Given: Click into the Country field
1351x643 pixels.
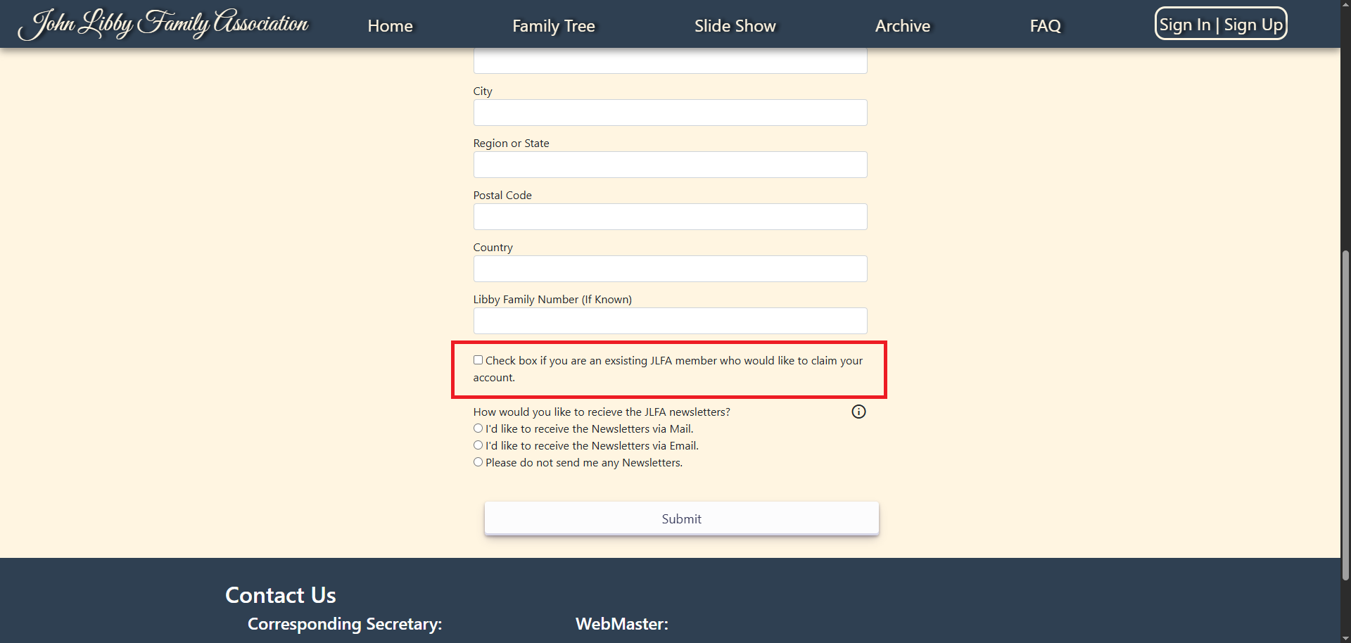Looking at the screenshot, I should 670,269.
